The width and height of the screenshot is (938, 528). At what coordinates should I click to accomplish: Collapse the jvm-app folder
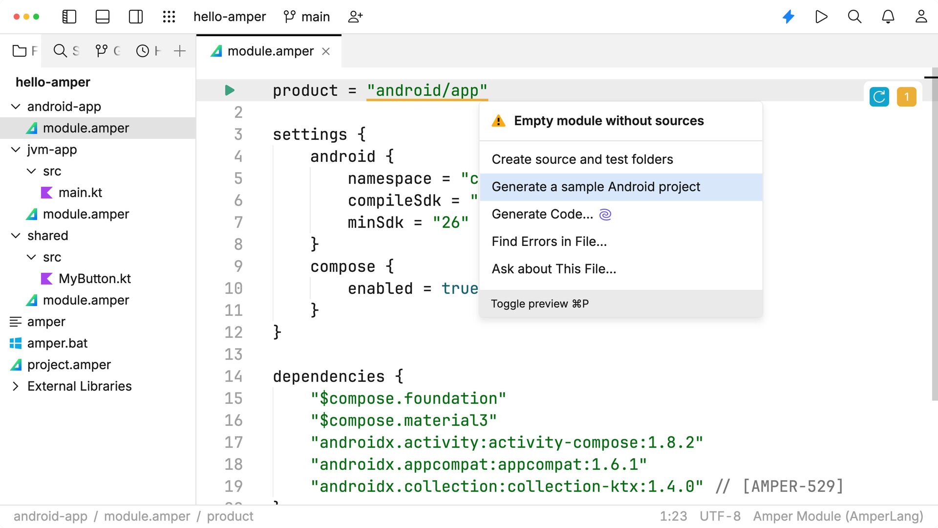tap(16, 150)
